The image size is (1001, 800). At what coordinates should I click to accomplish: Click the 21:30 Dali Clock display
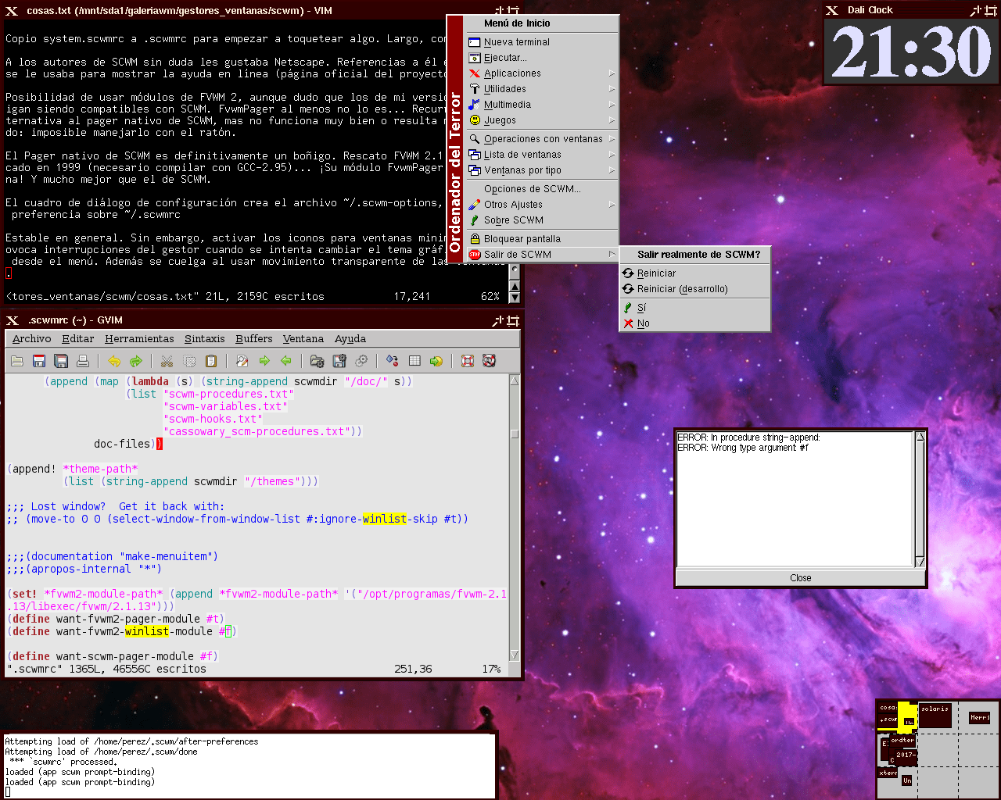pyautogui.click(x=912, y=52)
